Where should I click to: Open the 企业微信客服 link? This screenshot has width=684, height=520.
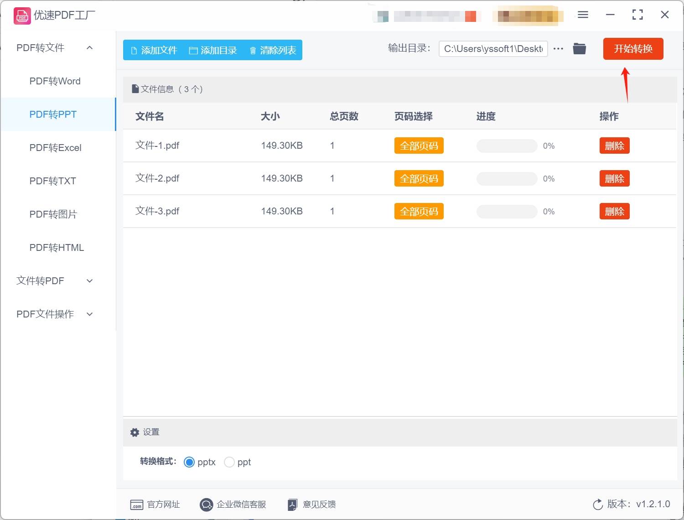click(x=241, y=504)
